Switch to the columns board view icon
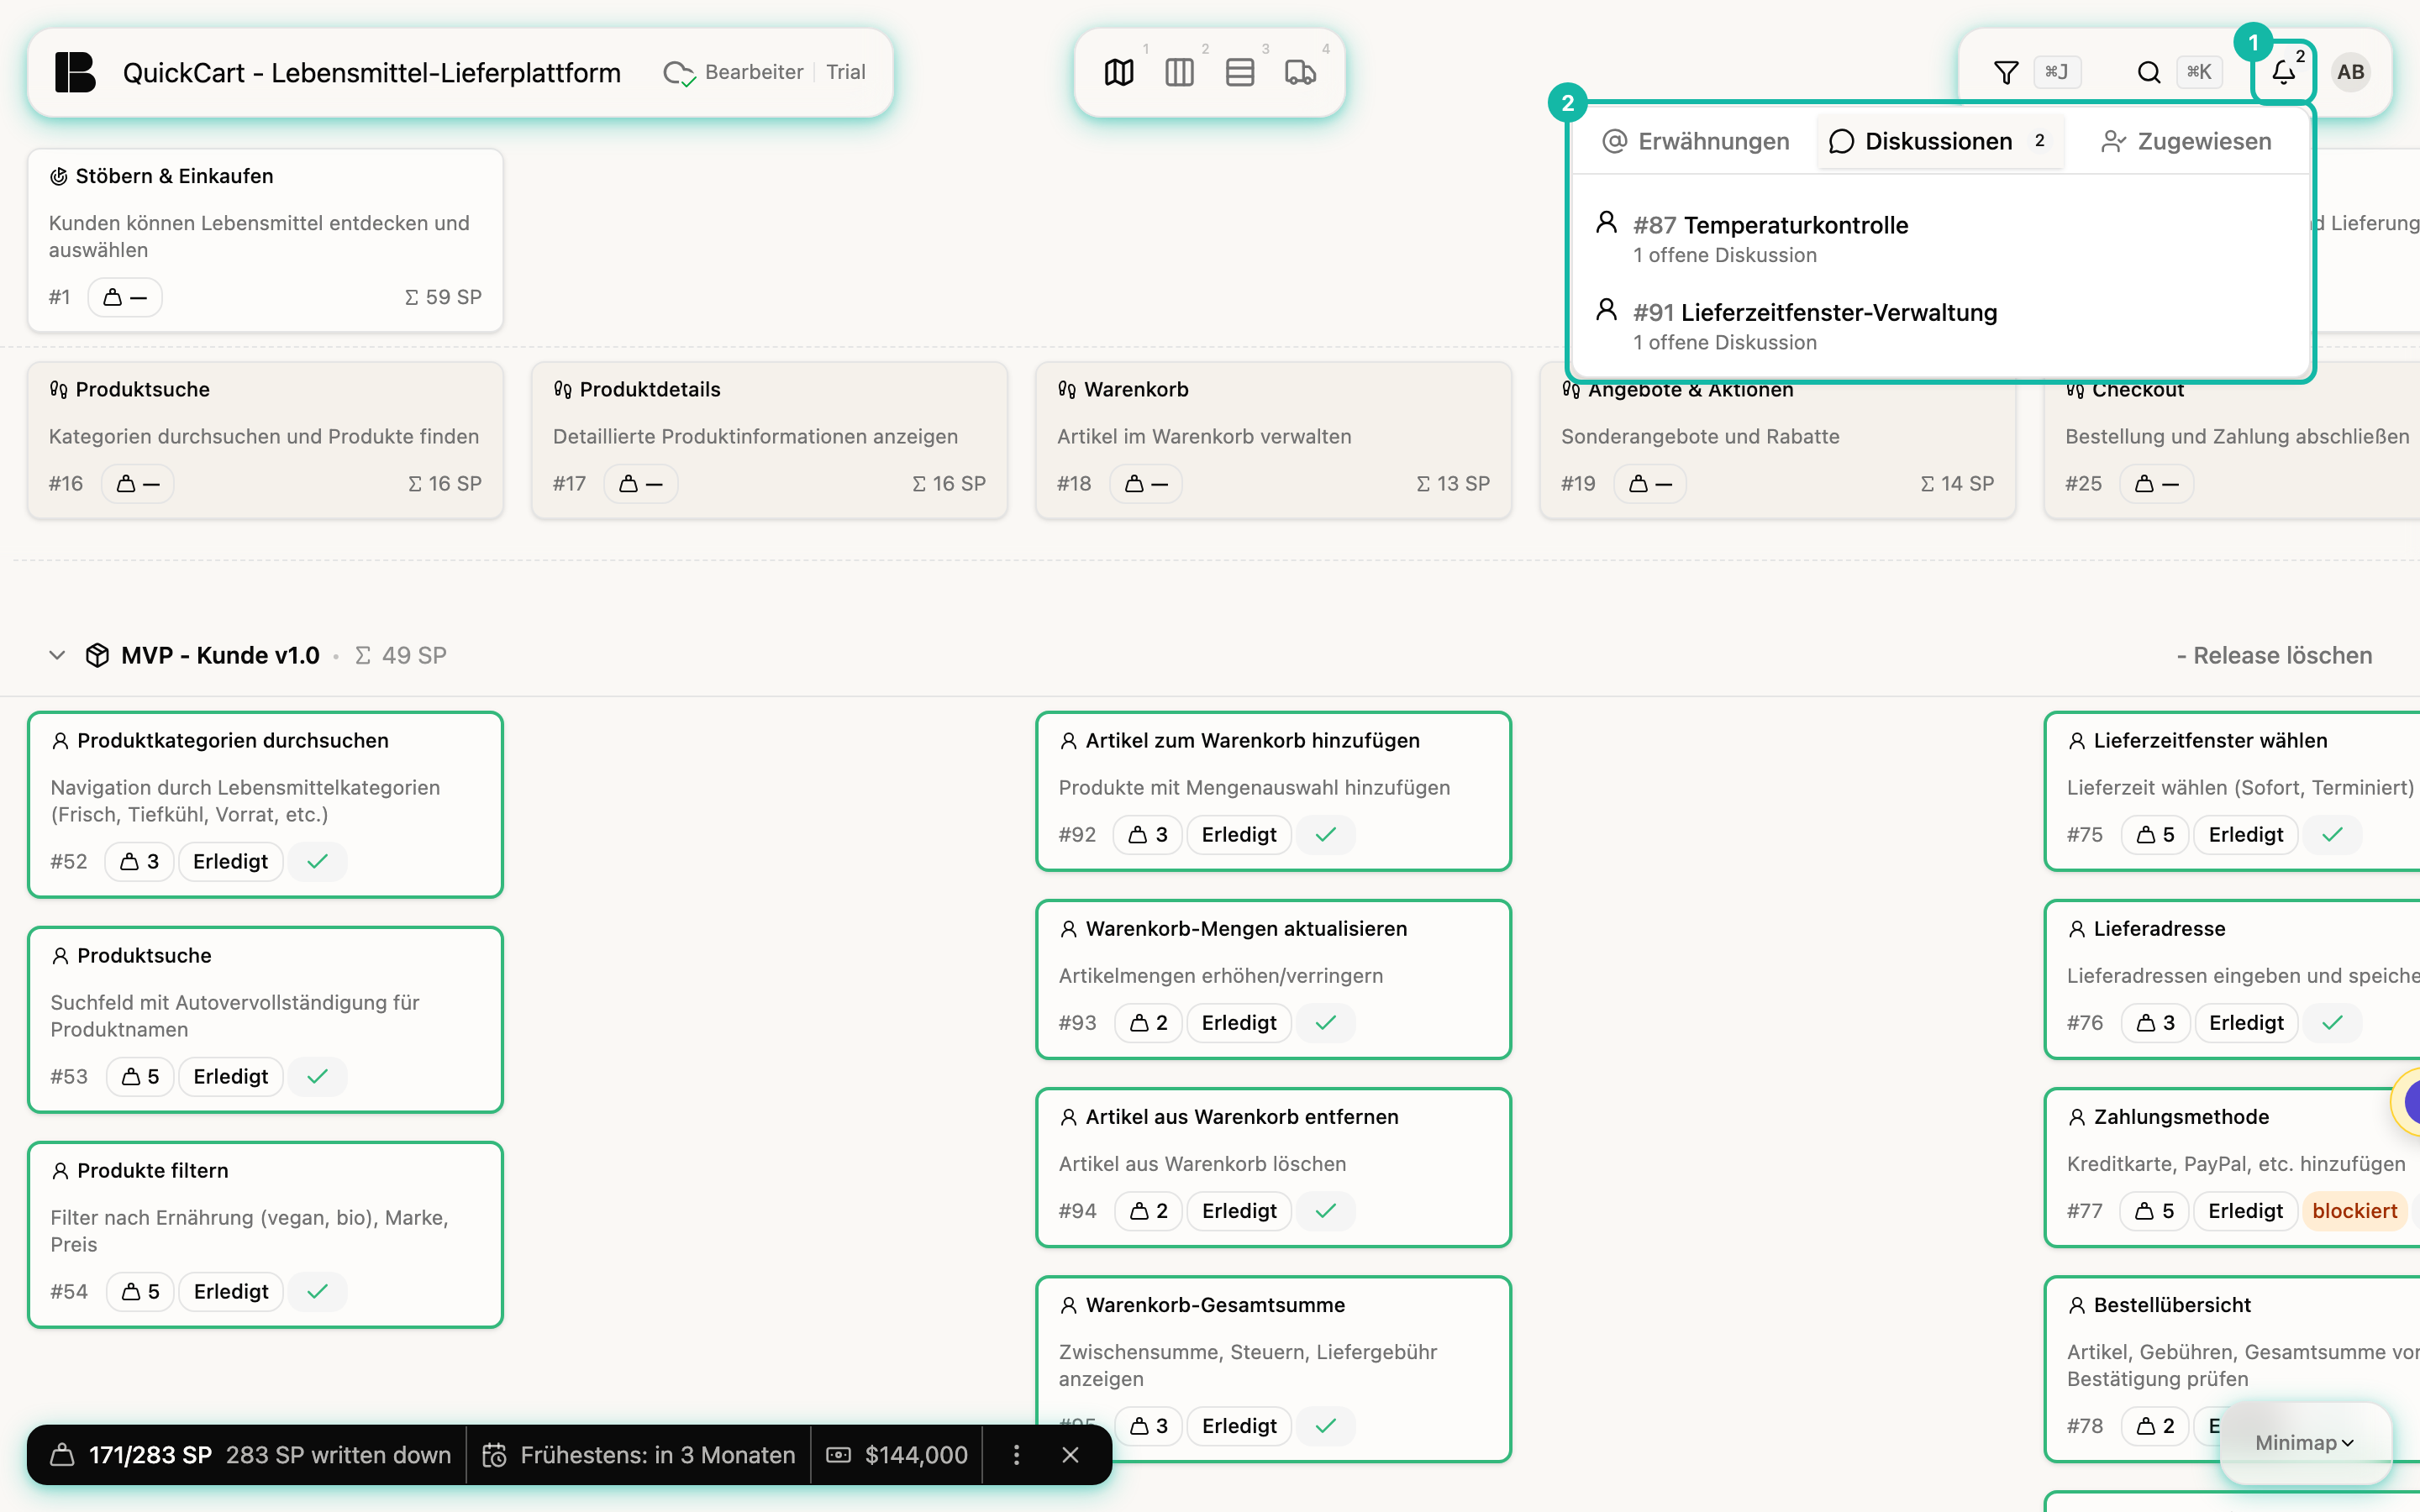Image resolution: width=2420 pixels, height=1512 pixels. pos(1180,72)
